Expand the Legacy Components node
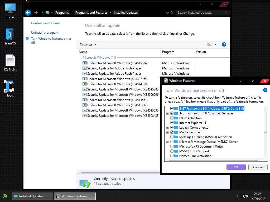Screen dimensions: 270x202 [167, 128]
